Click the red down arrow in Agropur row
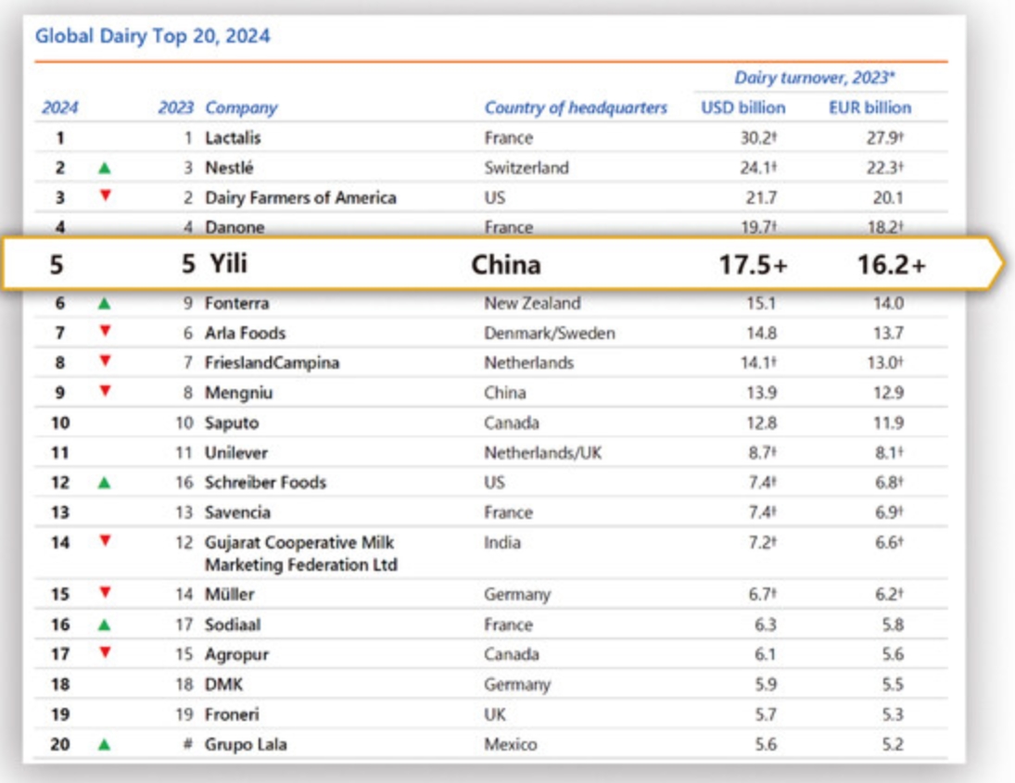Screen dimensions: 1015x783 point(105,652)
